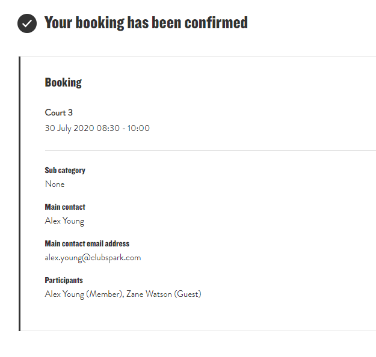Click the "Participants" label
376x357 pixels.
pos(64,280)
